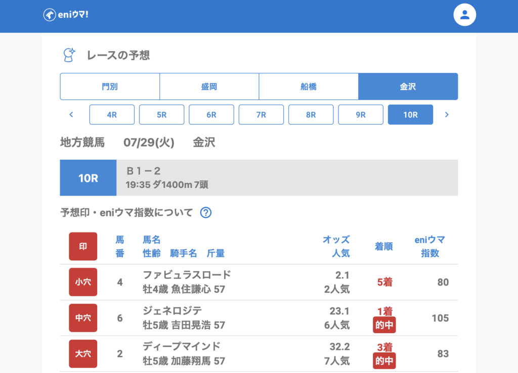Go to race 9R
The height and width of the screenshot is (373, 518).
360,115
